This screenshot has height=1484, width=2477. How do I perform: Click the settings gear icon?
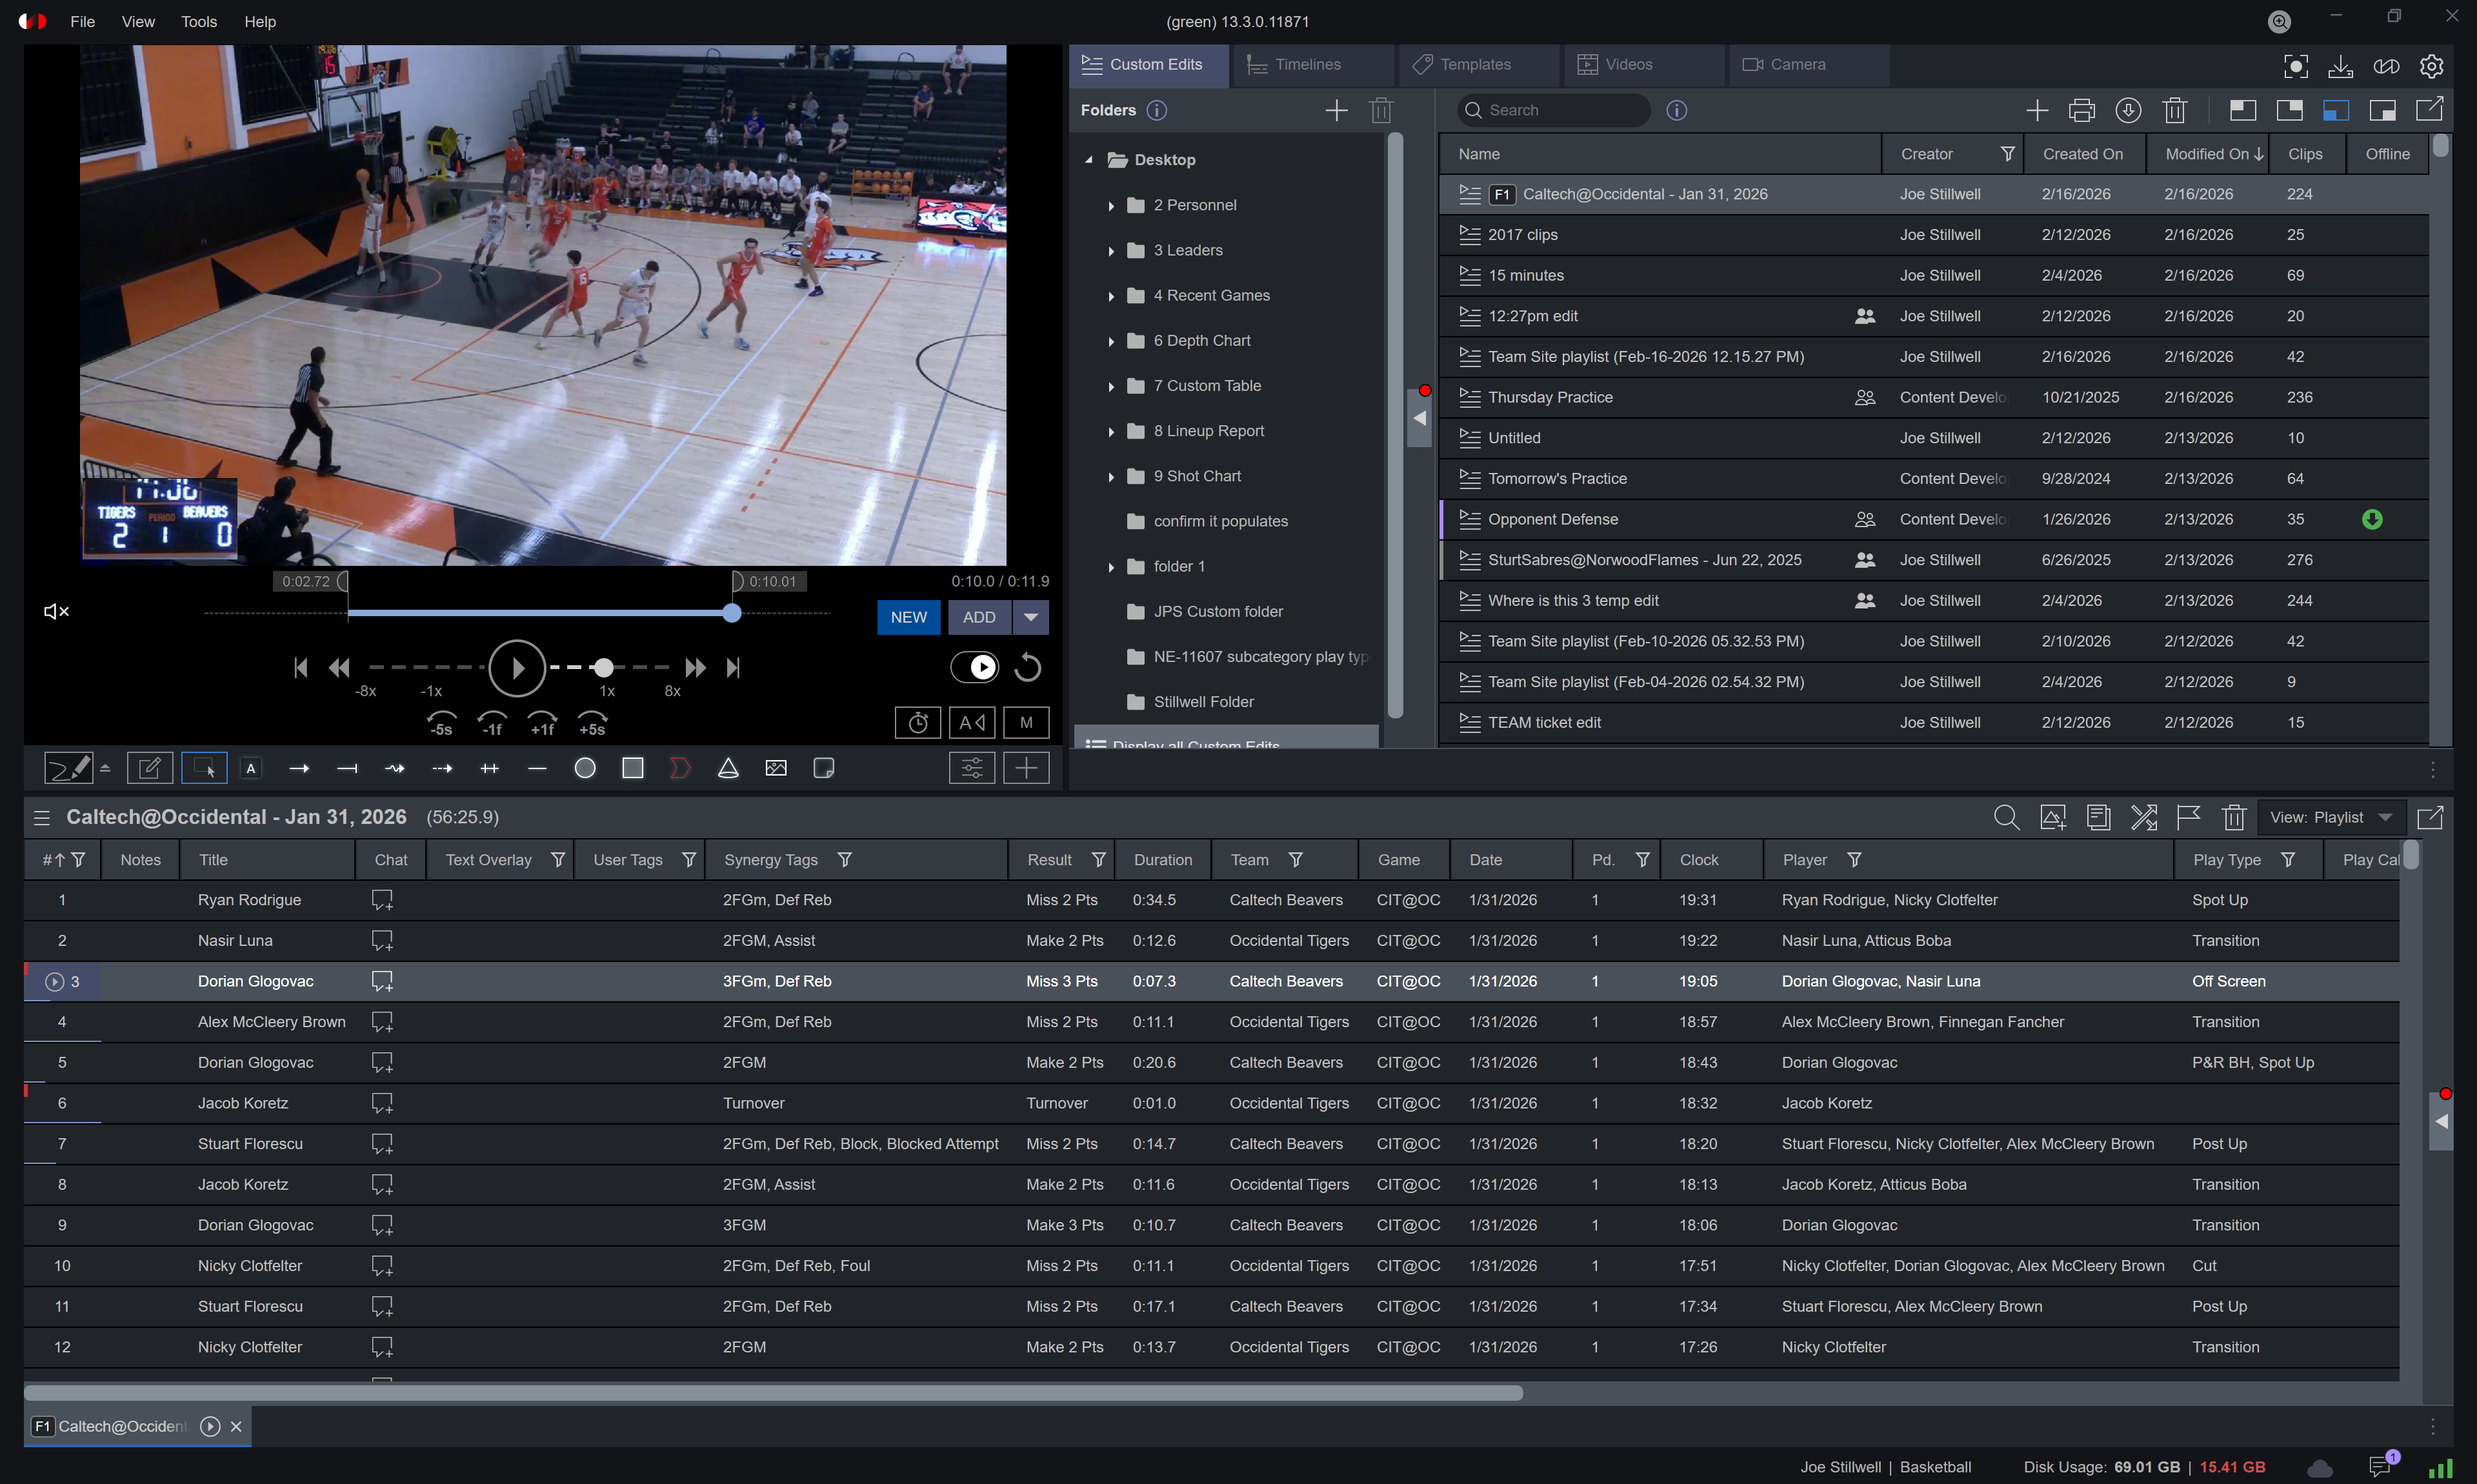(x=2431, y=66)
